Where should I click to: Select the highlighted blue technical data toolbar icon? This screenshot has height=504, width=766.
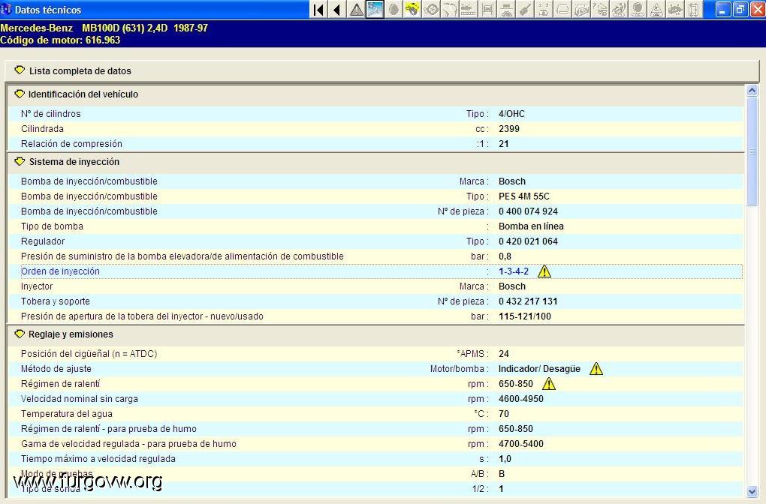tap(375, 9)
